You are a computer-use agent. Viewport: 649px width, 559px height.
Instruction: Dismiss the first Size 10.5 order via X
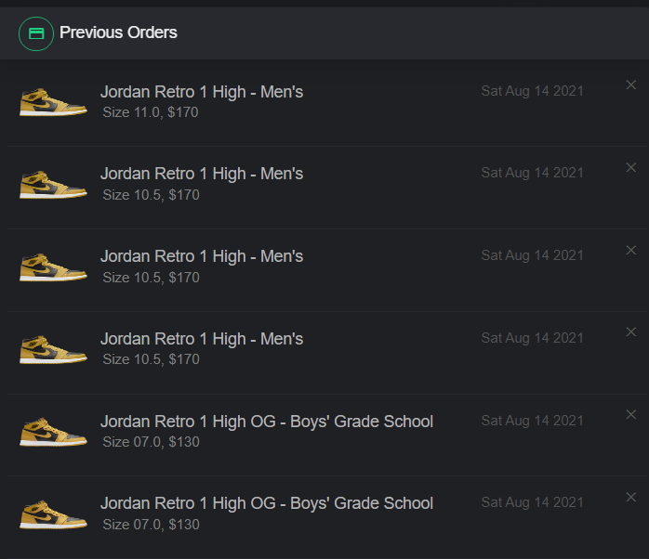click(630, 167)
